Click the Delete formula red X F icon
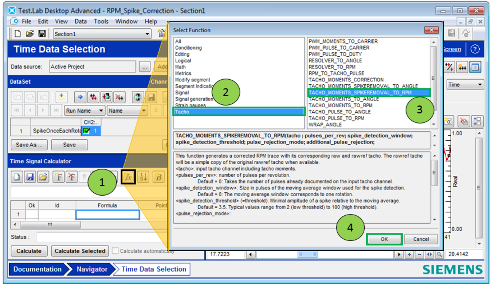 click(x=72, y=177)
